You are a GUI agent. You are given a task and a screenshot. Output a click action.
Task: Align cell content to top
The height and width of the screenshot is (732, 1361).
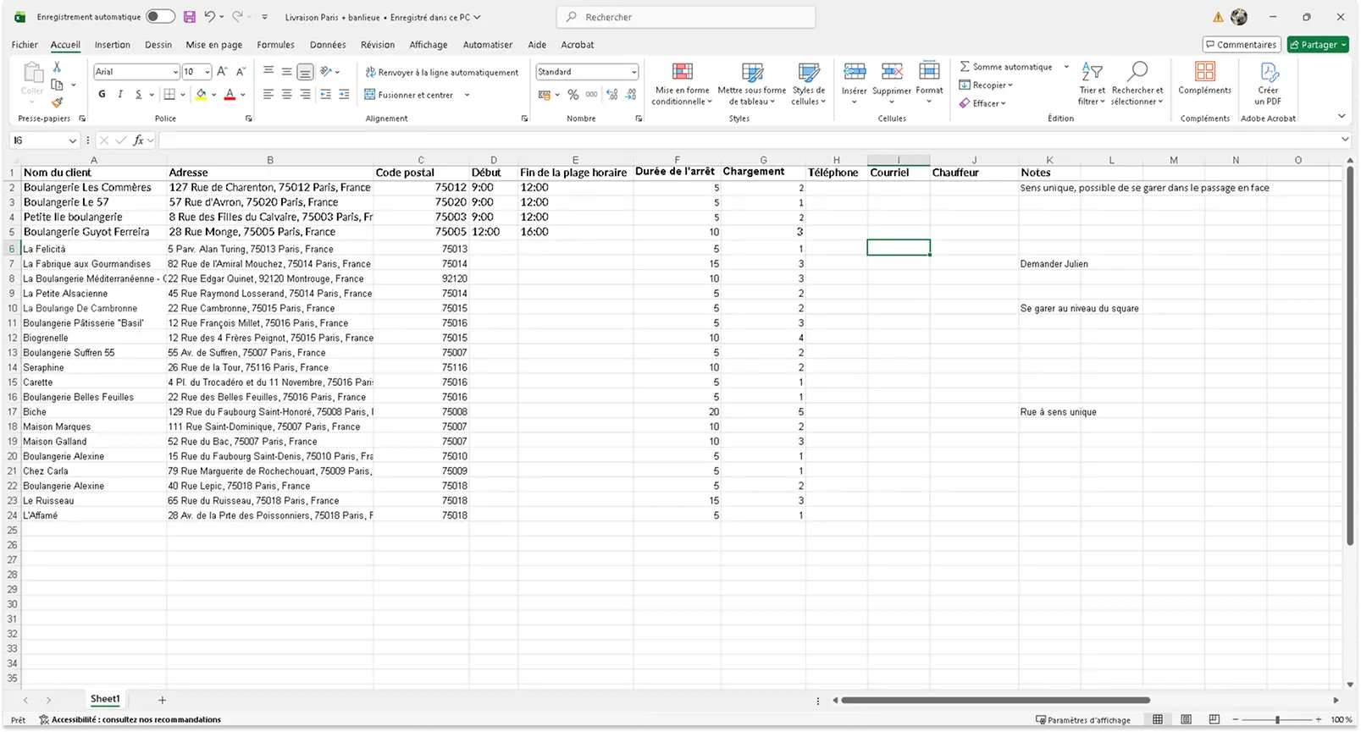(x=268, y=72)
